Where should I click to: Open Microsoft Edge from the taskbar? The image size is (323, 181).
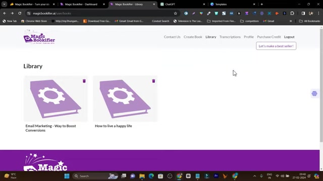point(151,176)
